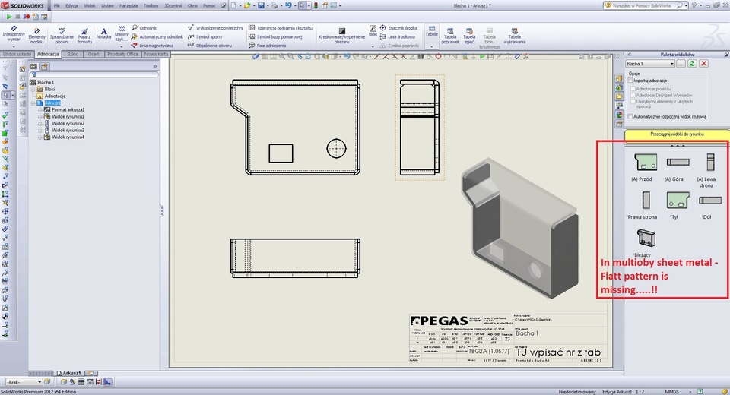Image resolution: width=730 pixels, height=395 pixels.
Task: Refresh the view palette with the green icon
Action: tap(692, 64)
